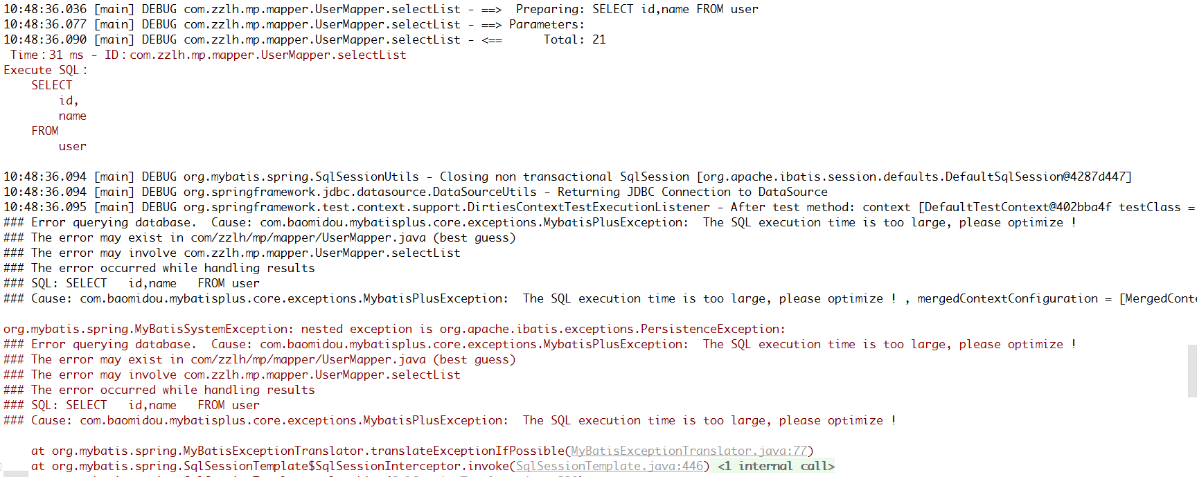The height and width of the screenshot is (477, 1197).
Task: Click the "mergedContextConfiguration" text
Action: point(1007,298)
